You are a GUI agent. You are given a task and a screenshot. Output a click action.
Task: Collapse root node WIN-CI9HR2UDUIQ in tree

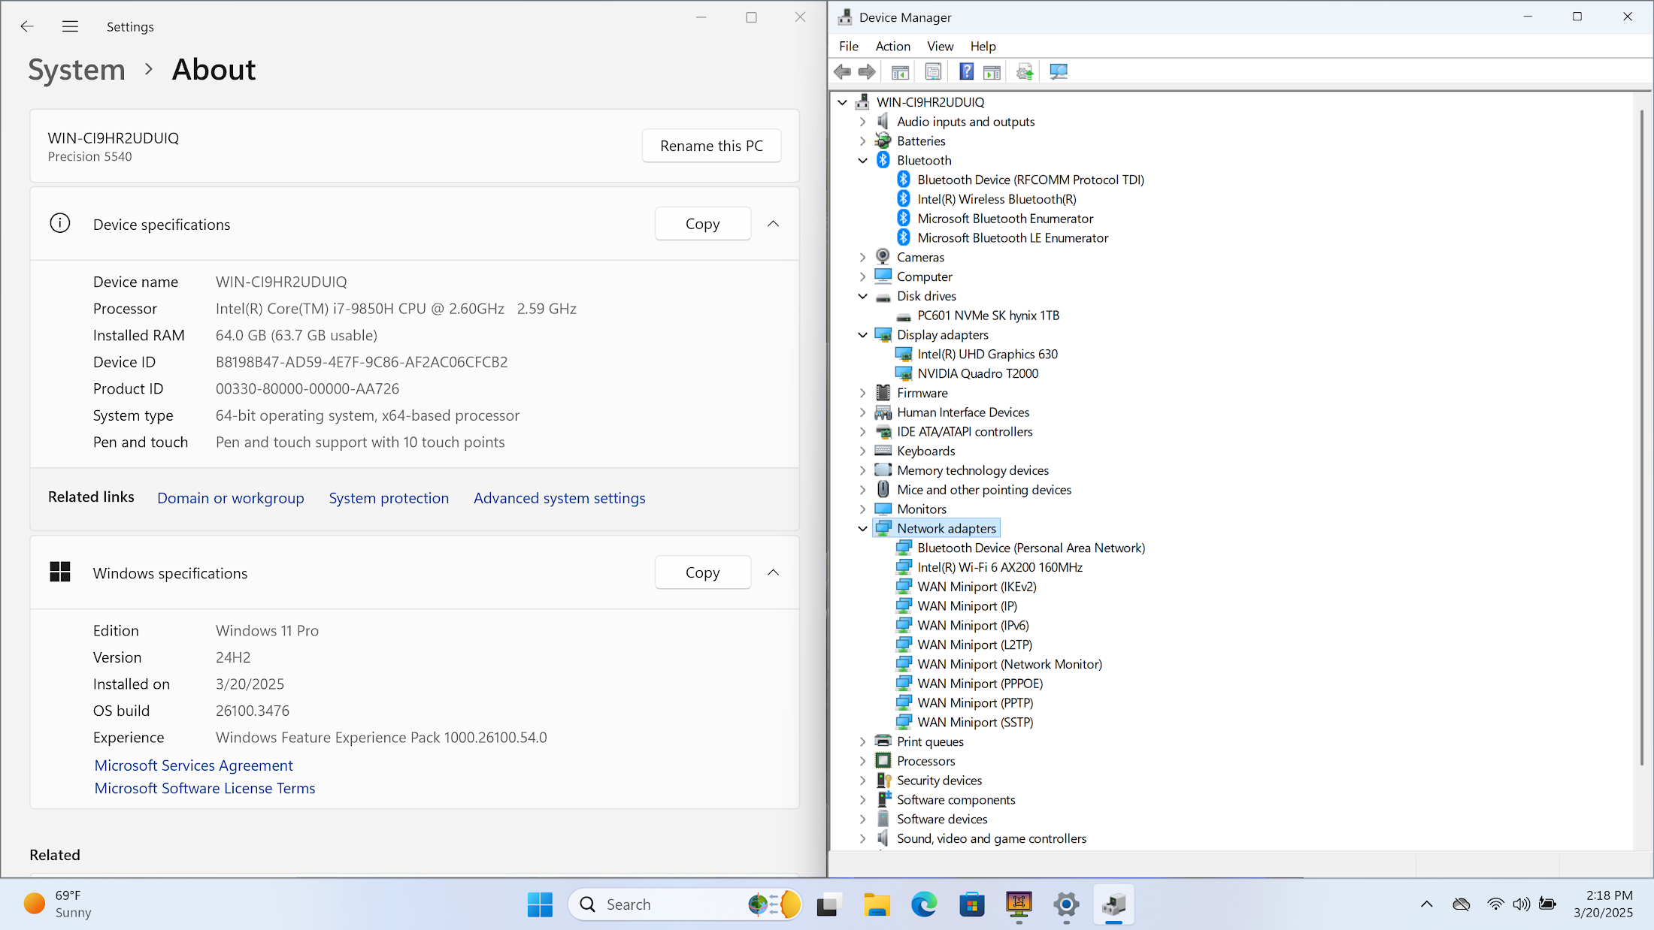(x=843, y=102)
